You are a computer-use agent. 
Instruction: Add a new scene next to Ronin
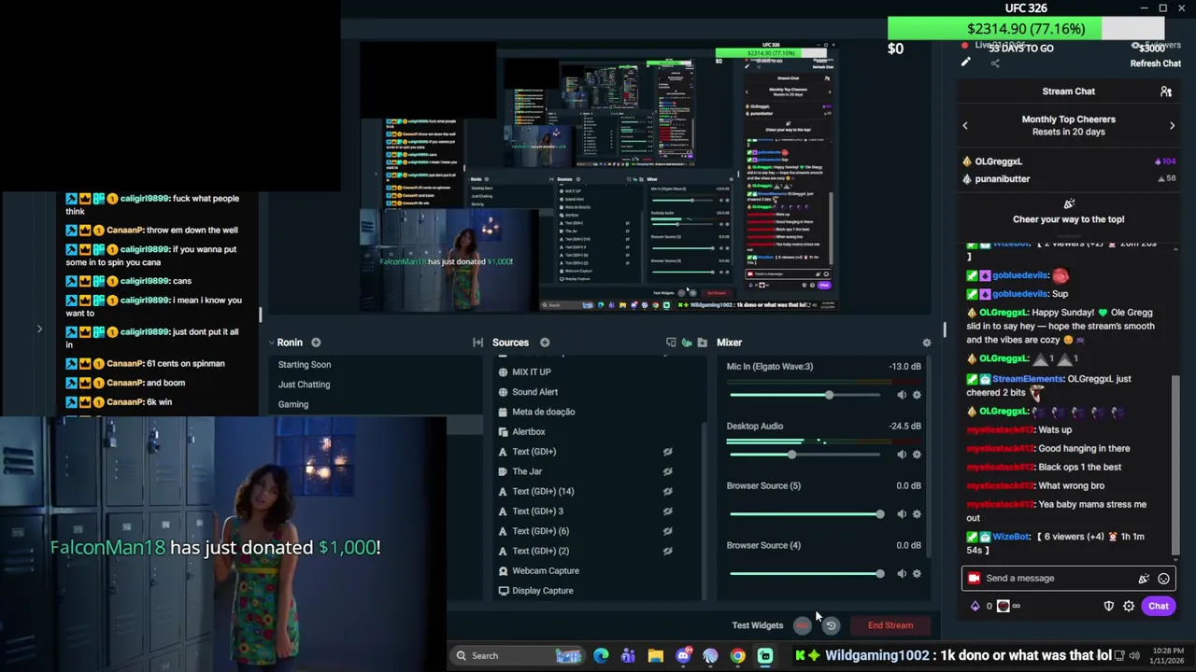pyautogui.click(x=316, y=343)
